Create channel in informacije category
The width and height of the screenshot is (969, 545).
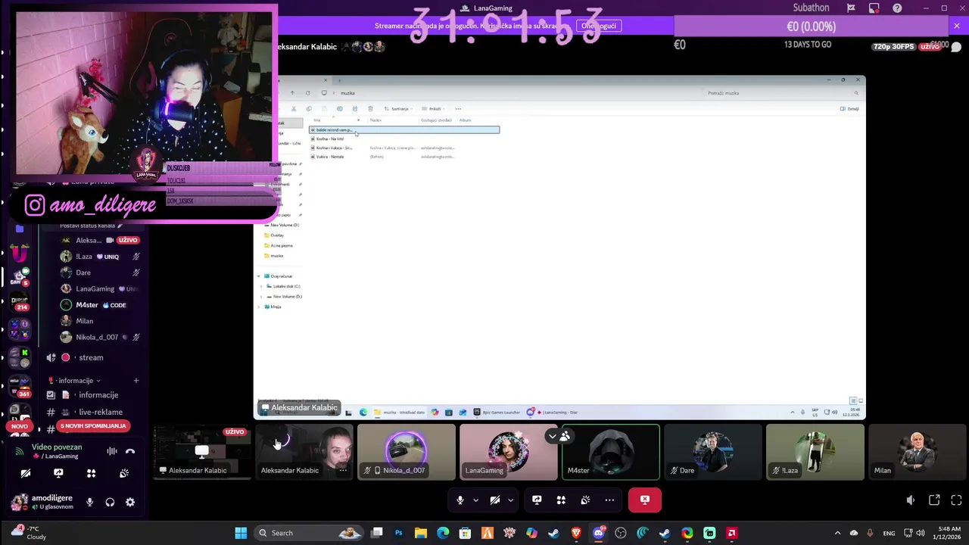pyautogui.click(x=136, y=381)
